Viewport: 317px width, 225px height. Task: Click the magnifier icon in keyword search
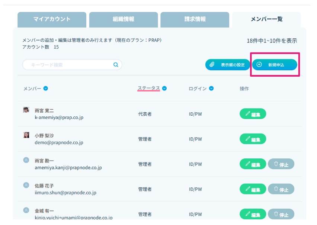(116, 65)
